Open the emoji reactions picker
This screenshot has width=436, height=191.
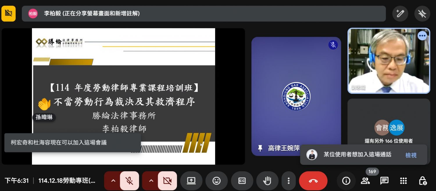point(217,181)
